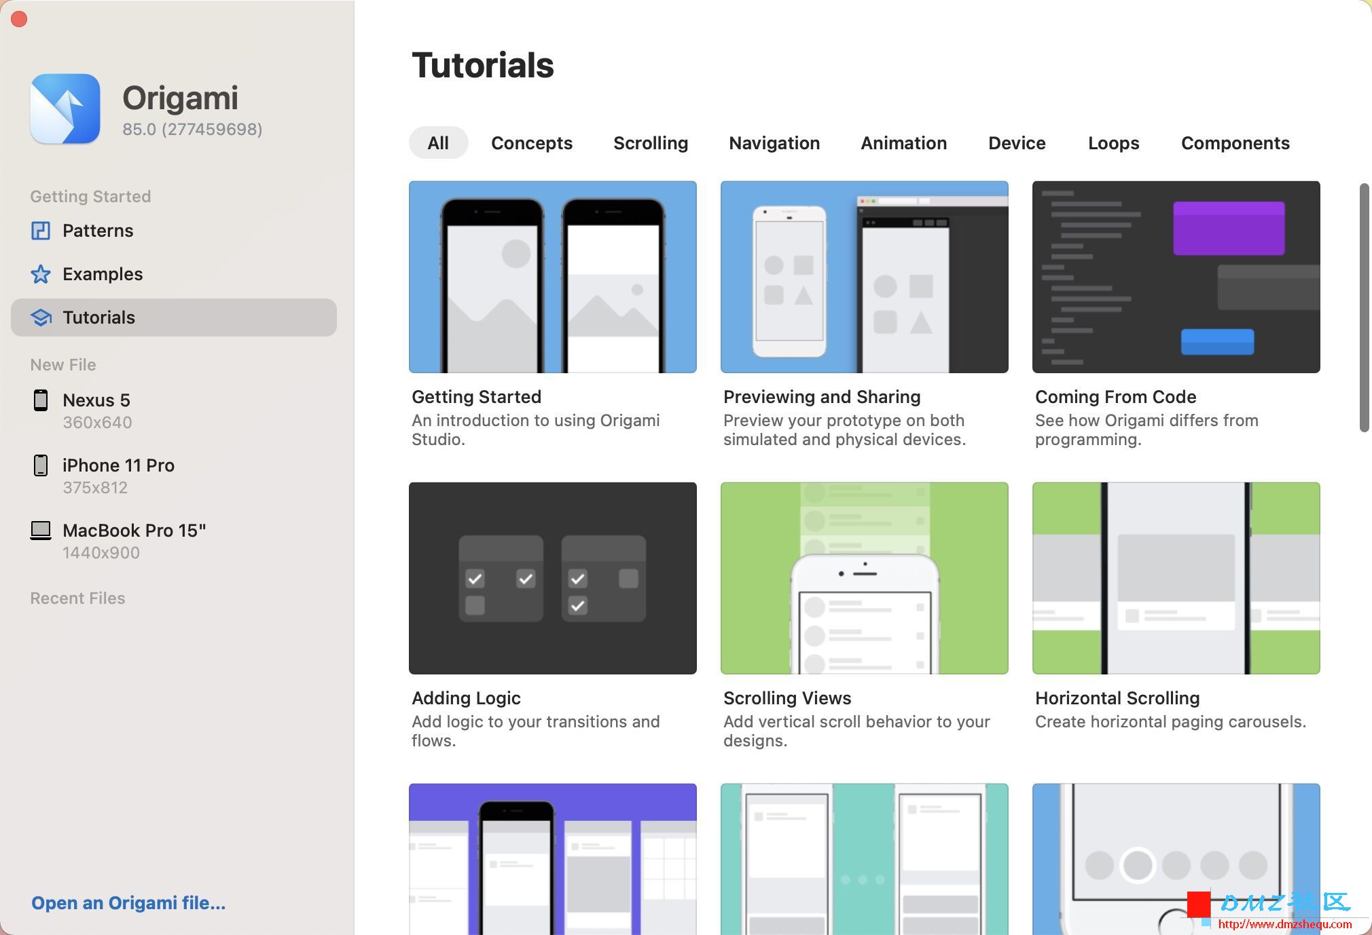1372x935 pixels.
Task: Switch to the Animation tab
Action: tap(904, 143)
